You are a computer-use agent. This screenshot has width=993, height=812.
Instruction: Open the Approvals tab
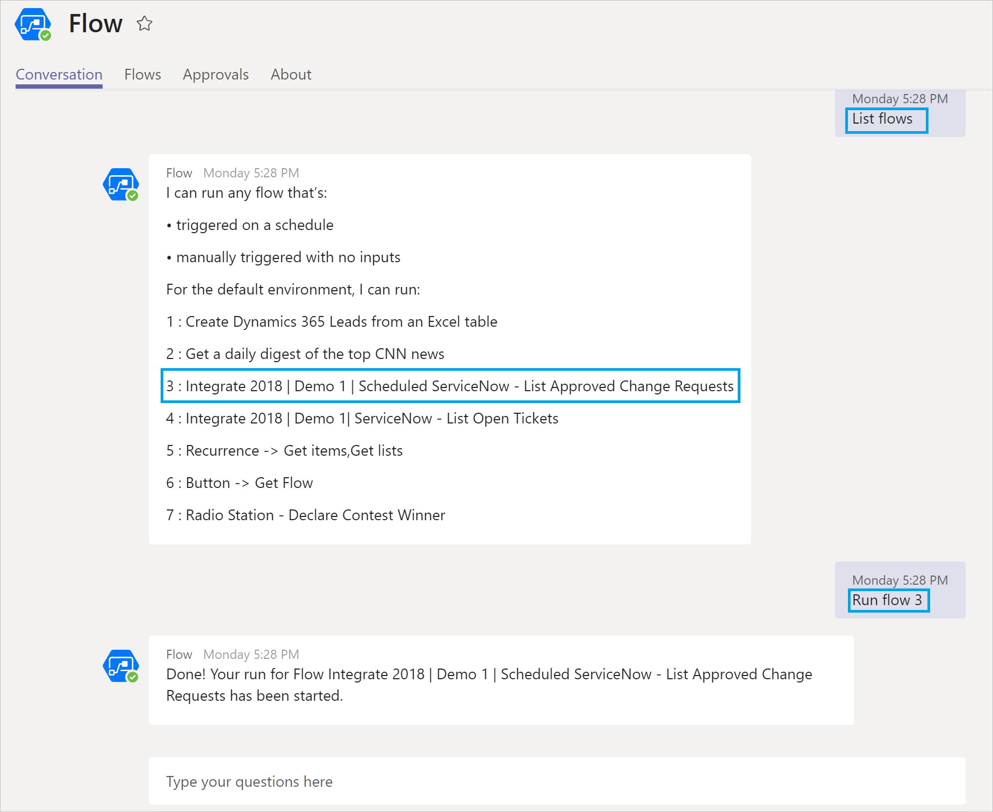click(215, 74)
